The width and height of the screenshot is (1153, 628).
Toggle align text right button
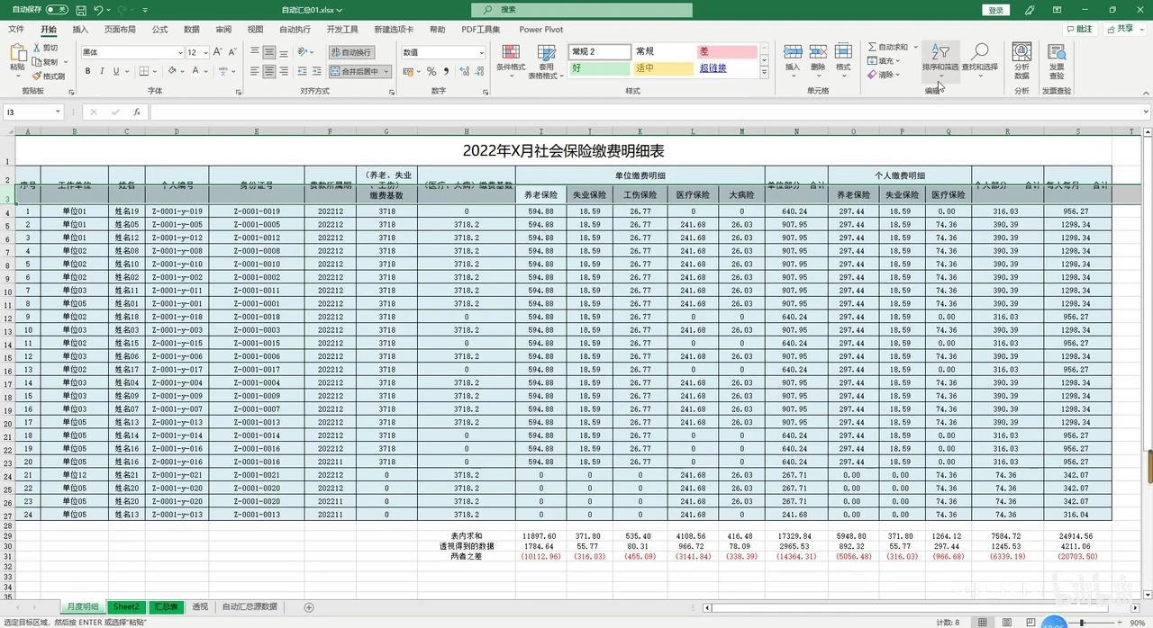tap(284, 71)
